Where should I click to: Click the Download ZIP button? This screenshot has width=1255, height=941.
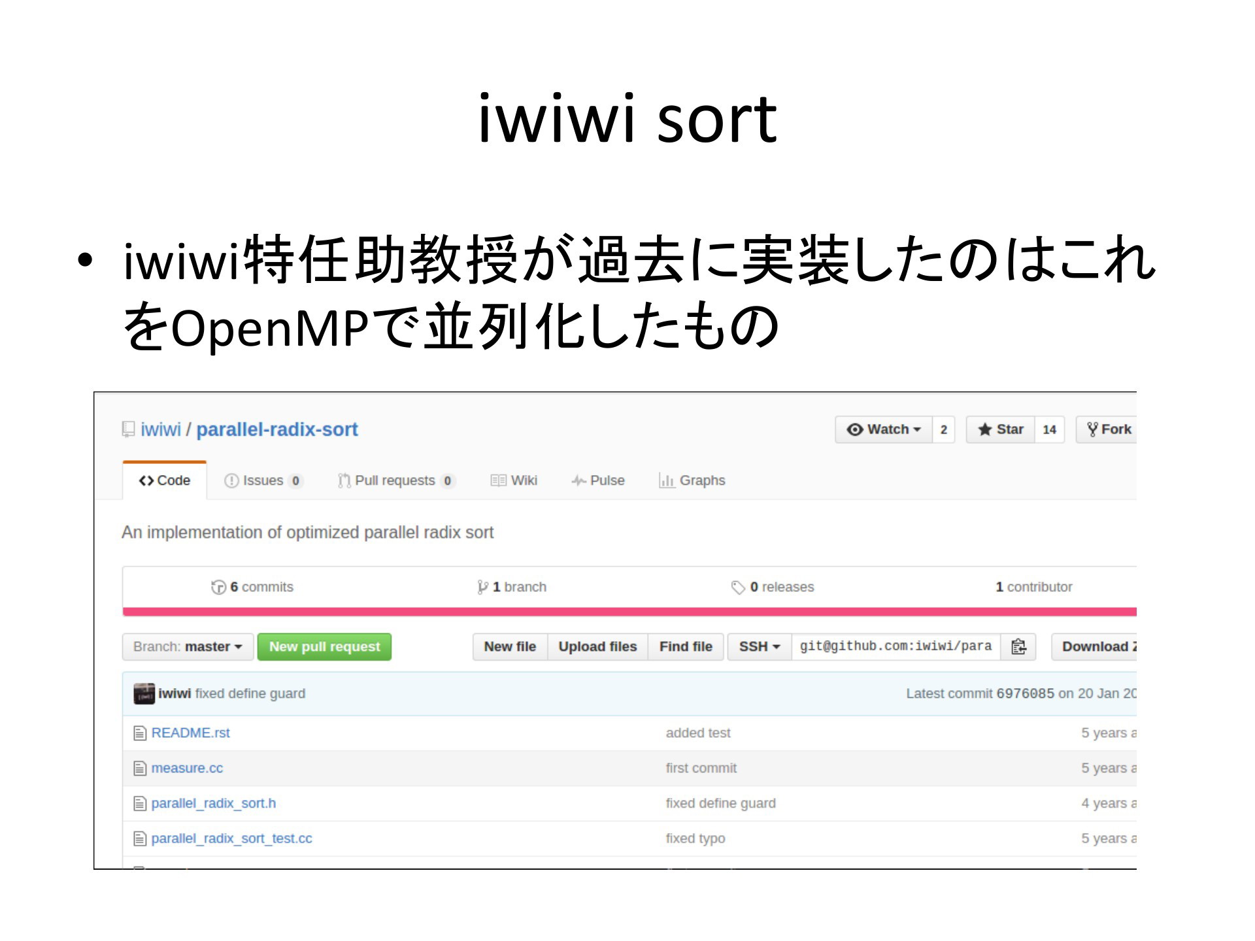tap(1095, 646)
